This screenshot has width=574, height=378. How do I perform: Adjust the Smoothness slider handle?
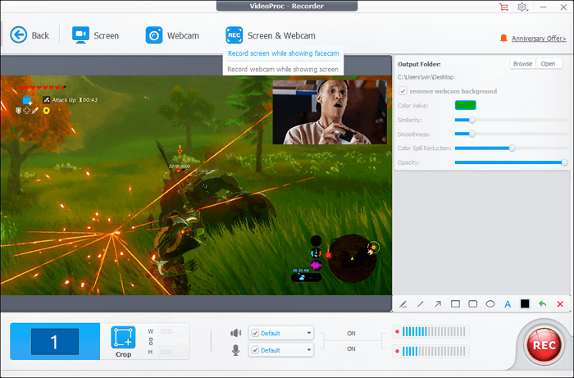pos(471,134)
